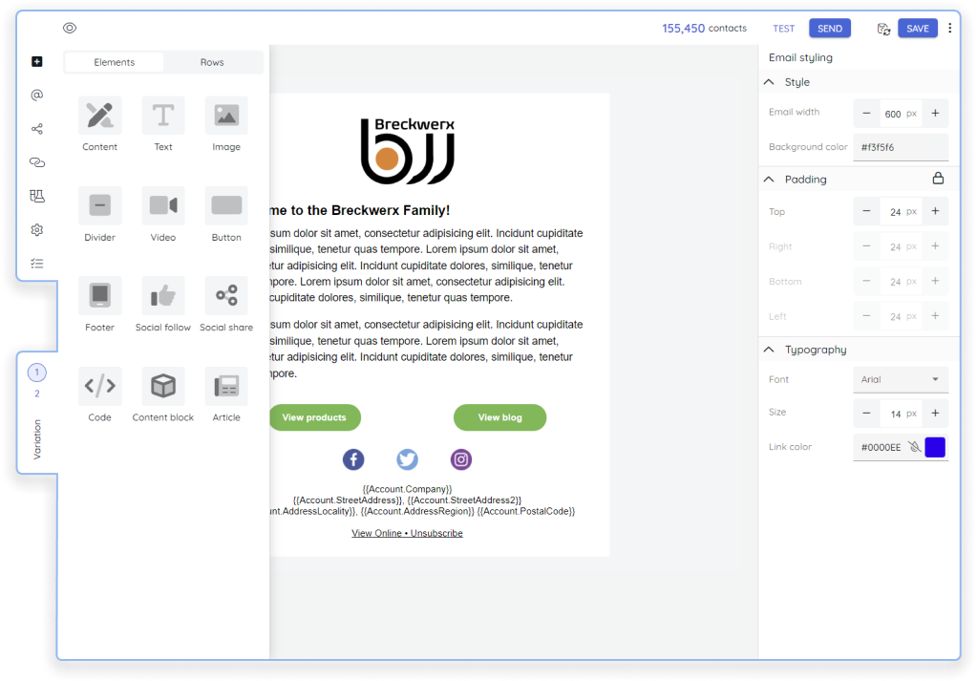Image resolution: width=977 pixels, height=681 pixels.
Task: Click the Email width value 600
Action: (x=892, y=114)
